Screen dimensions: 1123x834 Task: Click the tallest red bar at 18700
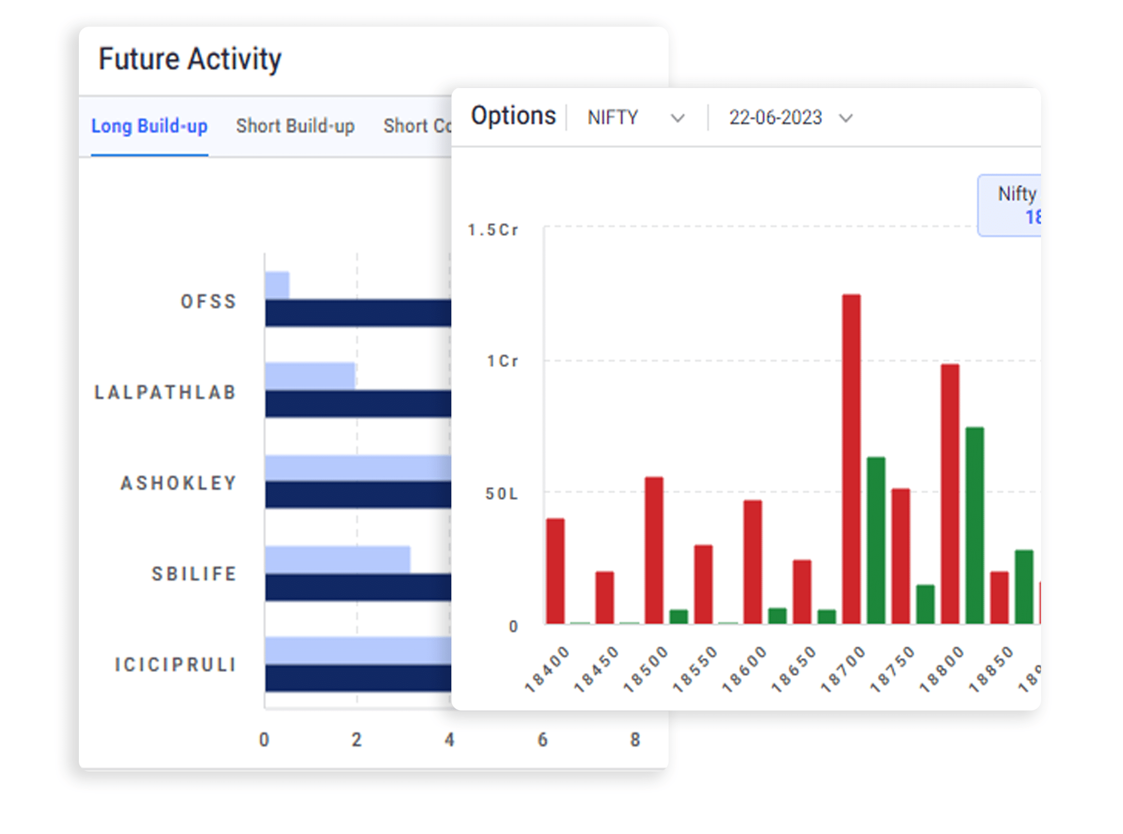pyautogui.click(x=851, y=459)
